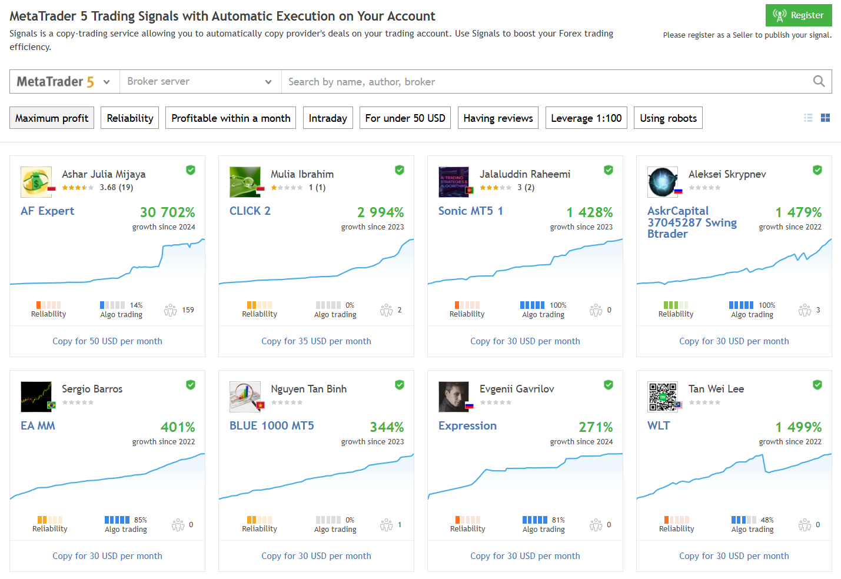The width and height of the screenshot is (841, 579).
Task: Select For under 50 USD filter
Action: click(x=405, y=118)
